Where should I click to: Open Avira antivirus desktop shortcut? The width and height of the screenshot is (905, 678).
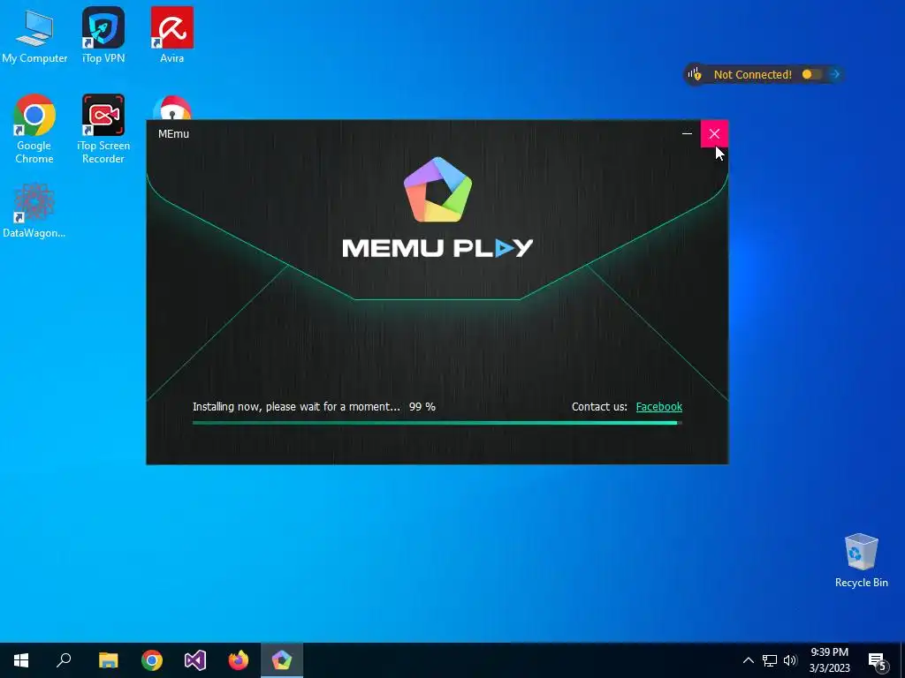click(172, 35)
